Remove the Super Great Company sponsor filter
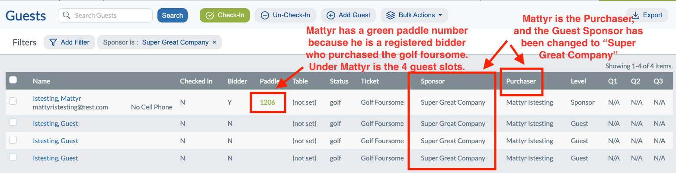This screenshot has width=676, height=173. [215, 42]
